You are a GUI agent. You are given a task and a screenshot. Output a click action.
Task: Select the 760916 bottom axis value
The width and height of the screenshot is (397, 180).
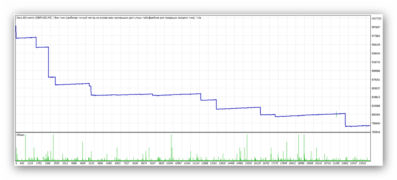(376, 132)
